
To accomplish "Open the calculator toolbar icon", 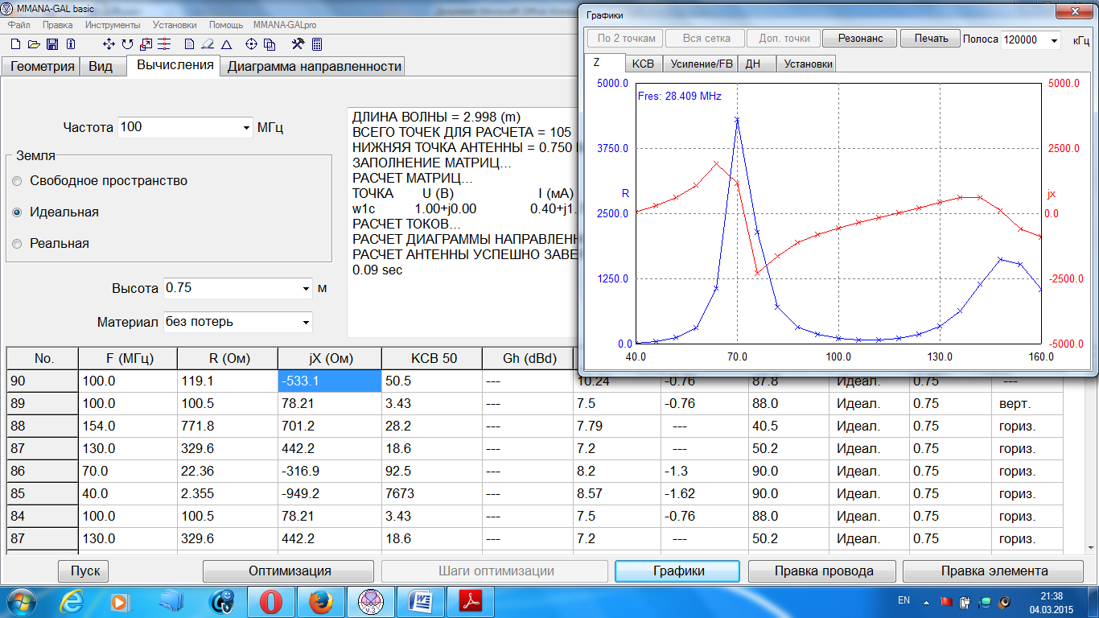I will (317, 44).
